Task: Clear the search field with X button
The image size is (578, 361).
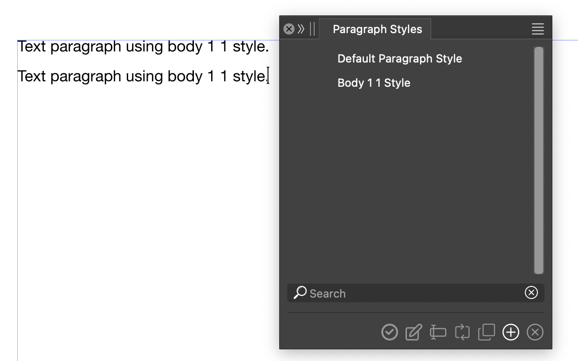Action: pyautogui.click(x=531, y=292)
